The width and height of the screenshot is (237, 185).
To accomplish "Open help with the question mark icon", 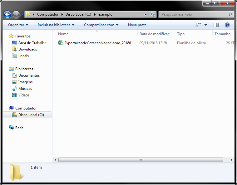I will coord(227,25).
